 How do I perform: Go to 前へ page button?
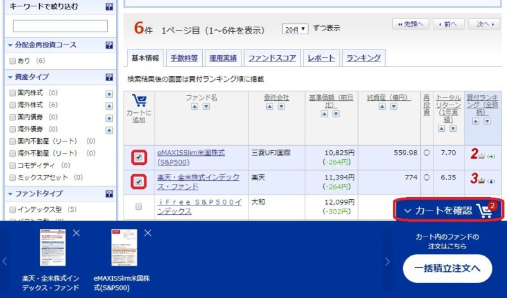448,24
